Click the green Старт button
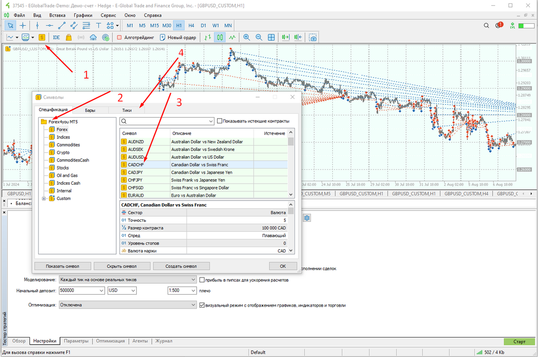This screenshot has height=357, width=538. click(x=519, y=342)
